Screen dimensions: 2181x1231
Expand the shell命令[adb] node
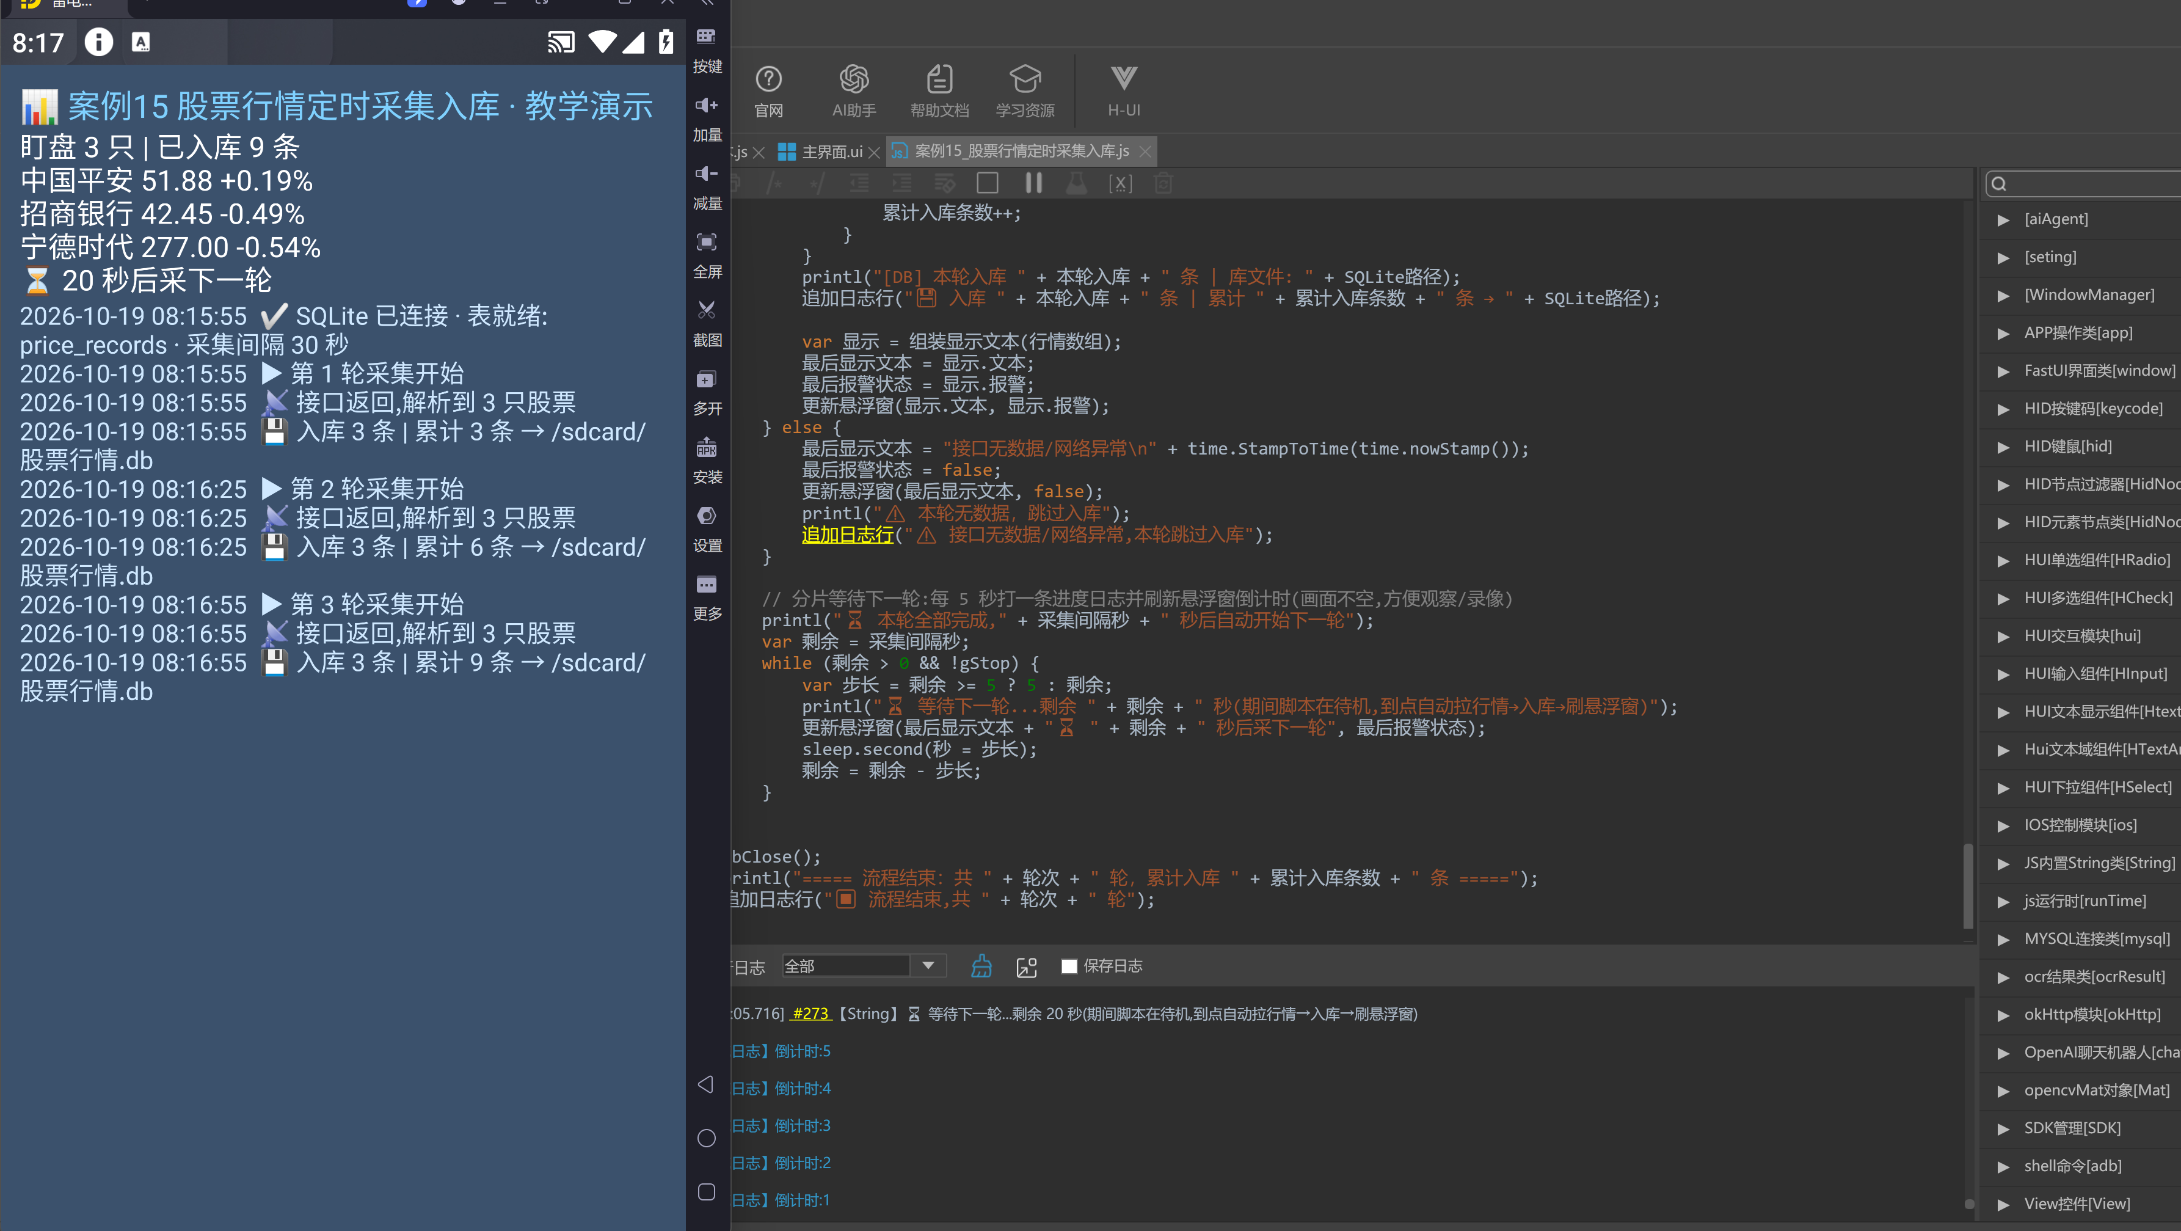click(2002, 1167)
